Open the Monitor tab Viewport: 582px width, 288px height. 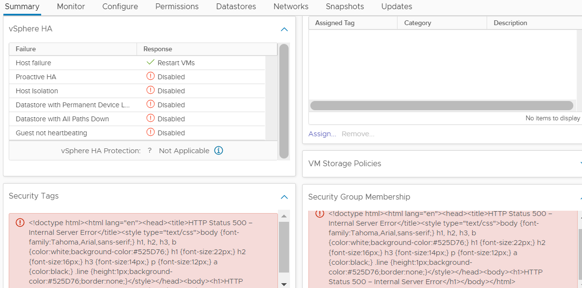click(x=71, y=7)
